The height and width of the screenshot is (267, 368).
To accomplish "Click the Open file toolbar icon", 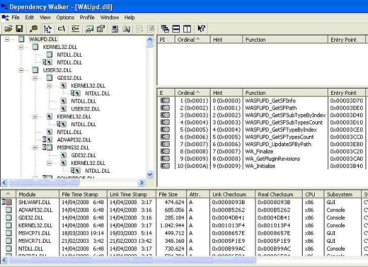I will 8,29.
